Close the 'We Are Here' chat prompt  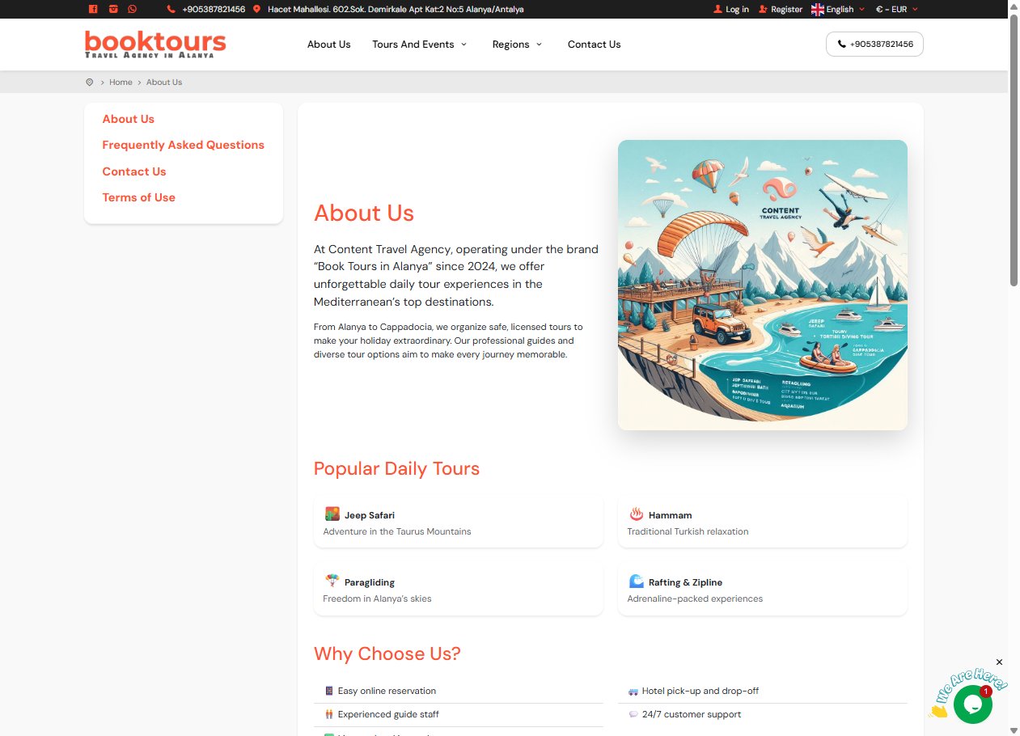pos(999,662)
